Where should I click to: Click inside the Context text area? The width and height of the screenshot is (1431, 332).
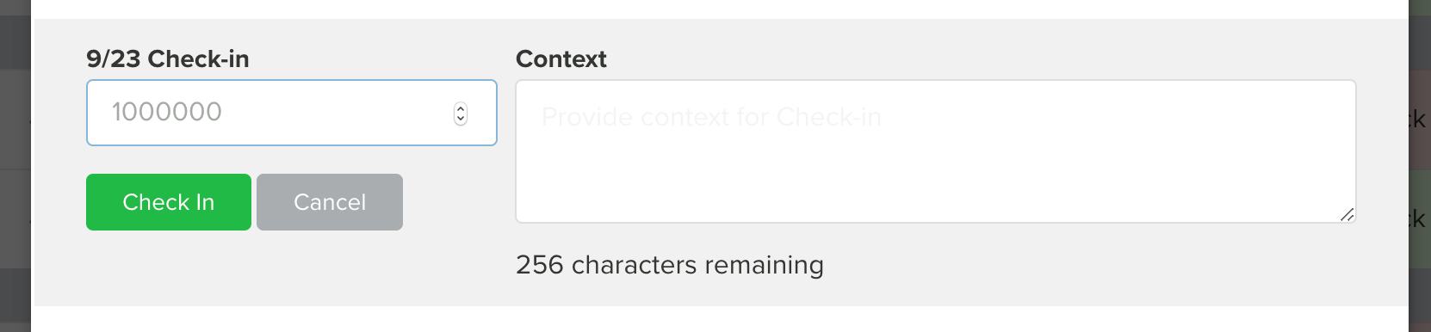tap(936, 151)
